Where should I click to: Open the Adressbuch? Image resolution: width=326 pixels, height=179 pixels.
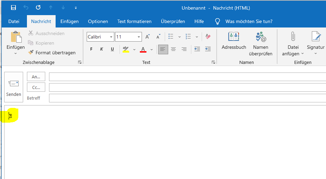point(234,41)
